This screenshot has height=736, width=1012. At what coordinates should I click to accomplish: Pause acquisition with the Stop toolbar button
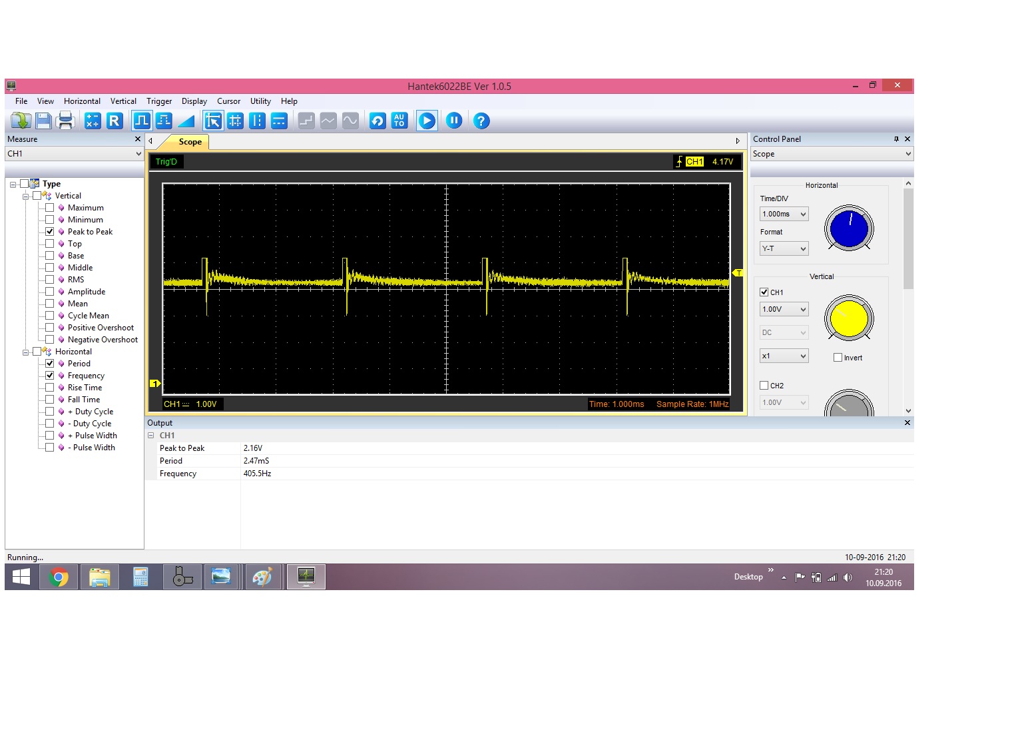point(454,121)
